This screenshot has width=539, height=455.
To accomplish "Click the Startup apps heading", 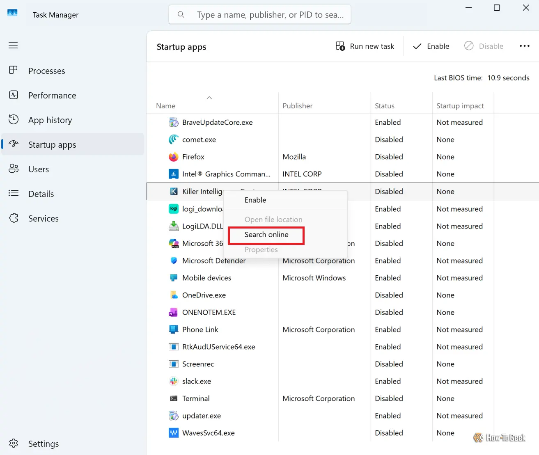I will (x=181, y=47).
